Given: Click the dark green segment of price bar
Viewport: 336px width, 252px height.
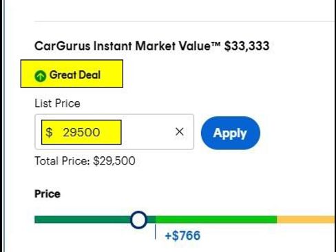Looking at the screenshot, I should (x=83, y=220).
